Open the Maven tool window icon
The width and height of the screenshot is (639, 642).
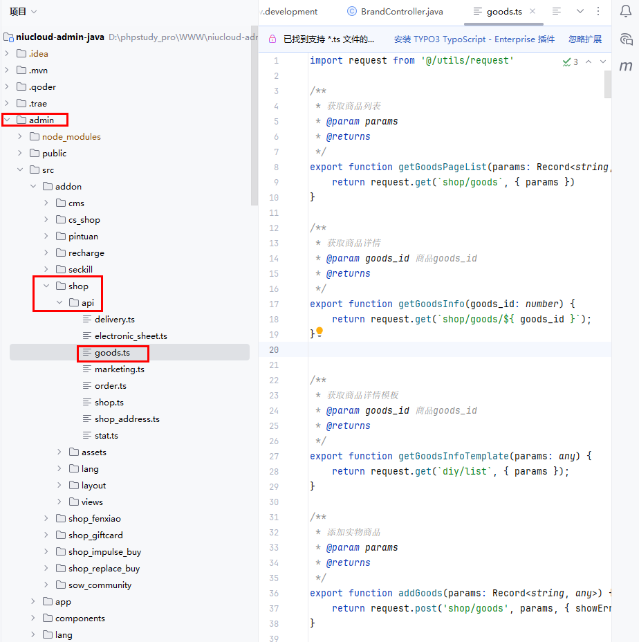pos(626,66)
